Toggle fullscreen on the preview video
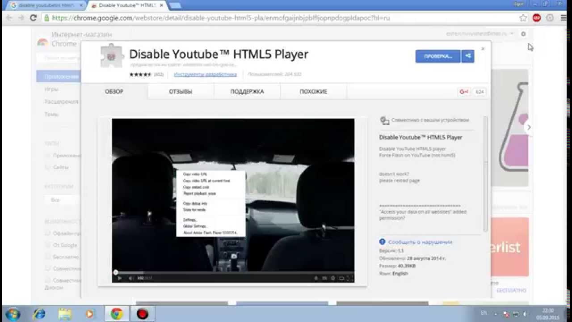The width and height of the screenshot is (572, 322). (x=349, y=278)
